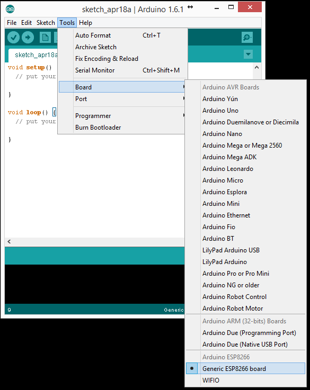Open the File menu
310x390 pixels.
[12, 23]
